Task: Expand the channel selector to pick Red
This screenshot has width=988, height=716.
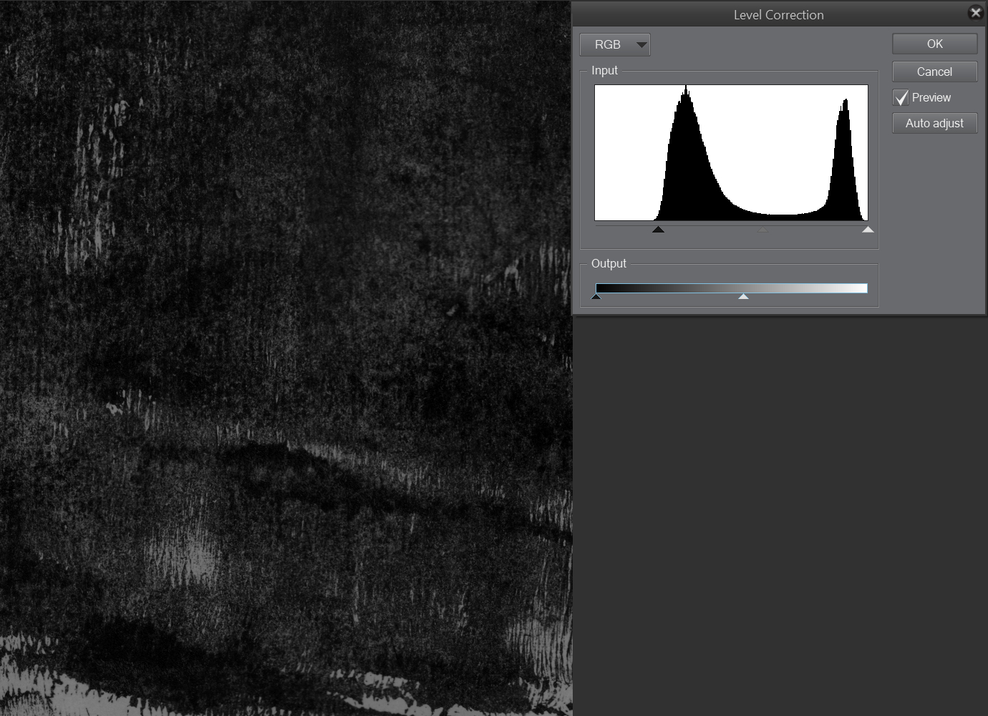Action: tap(614, 44)
